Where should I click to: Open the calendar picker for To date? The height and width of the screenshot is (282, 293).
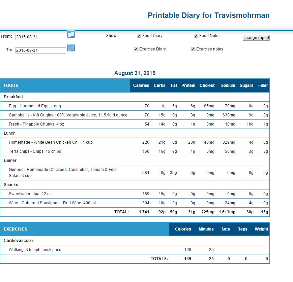point(71,48)
